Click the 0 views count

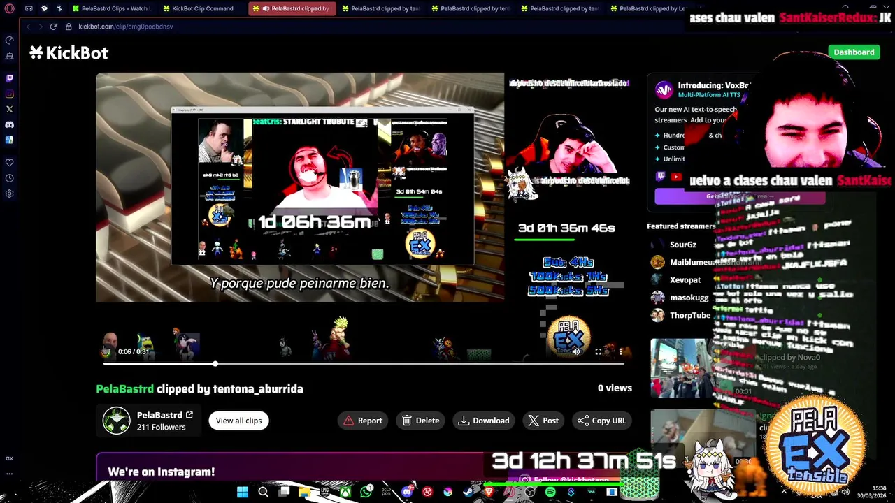coord(615,388)
